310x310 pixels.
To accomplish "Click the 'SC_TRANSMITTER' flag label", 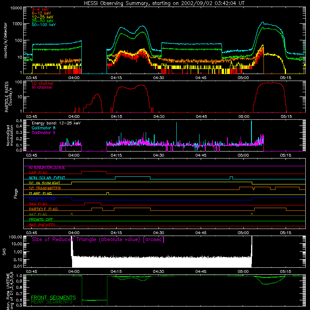I will (45, 188).
